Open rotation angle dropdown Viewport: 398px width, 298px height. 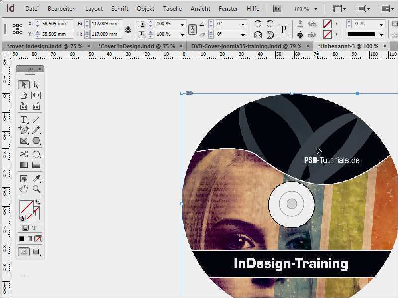243,24
